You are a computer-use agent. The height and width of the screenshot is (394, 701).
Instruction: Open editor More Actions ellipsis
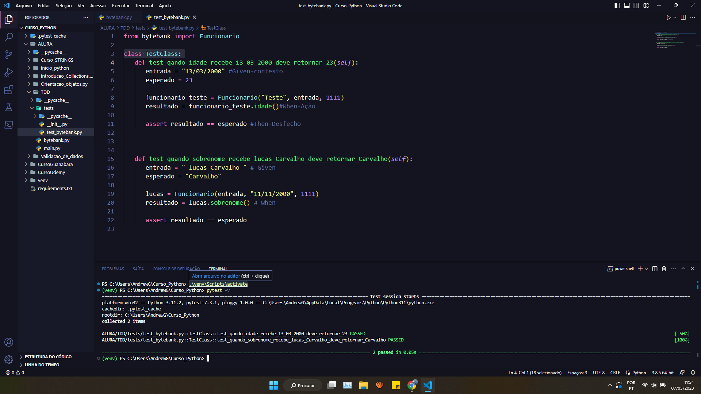coord(693,18)
